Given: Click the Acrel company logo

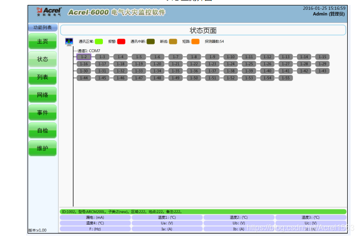Looking at the screenshot, I should (x=49, y=12).
